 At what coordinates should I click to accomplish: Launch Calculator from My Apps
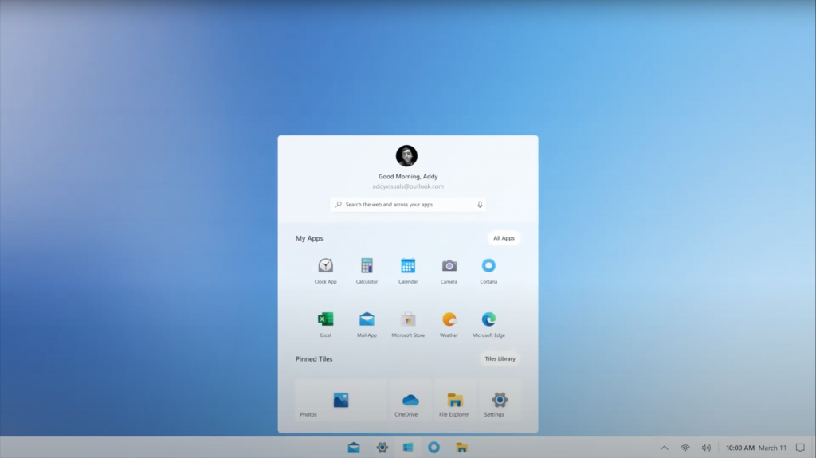pyautogui.click(x=367, y=266)
